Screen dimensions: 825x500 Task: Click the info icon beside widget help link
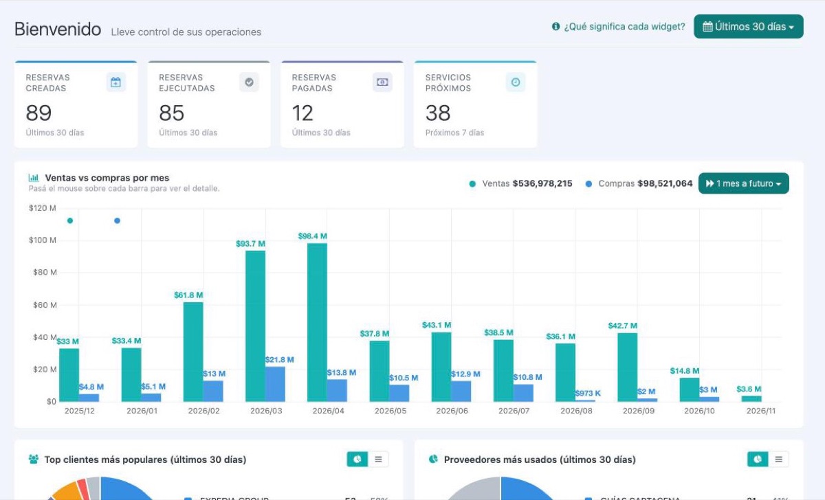(x=555, y=27)
